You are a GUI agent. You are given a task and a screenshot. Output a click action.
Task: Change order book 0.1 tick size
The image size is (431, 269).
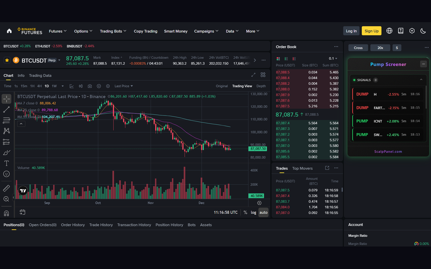(x=333, y=59)
